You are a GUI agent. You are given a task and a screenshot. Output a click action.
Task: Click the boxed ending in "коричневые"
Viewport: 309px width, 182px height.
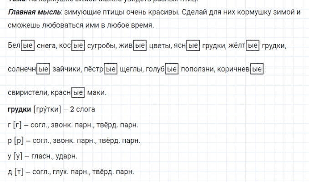pyautogui.click(x=257, y=70)
